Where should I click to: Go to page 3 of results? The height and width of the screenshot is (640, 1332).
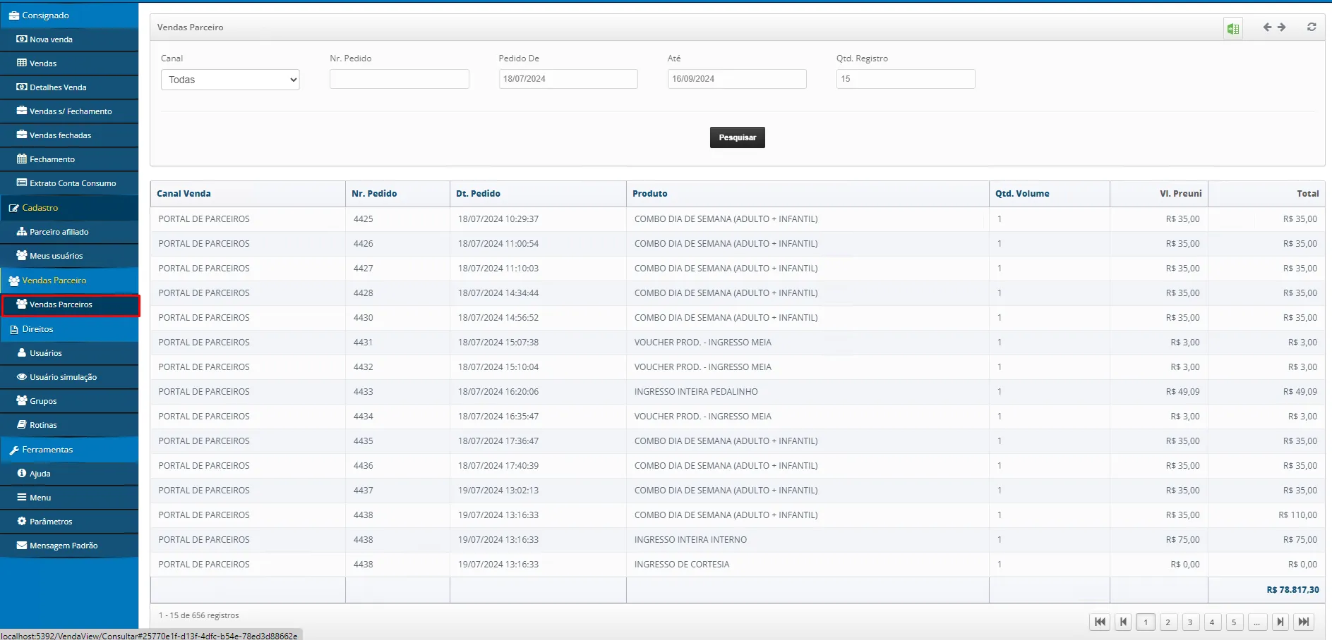tap(1190, 622)
